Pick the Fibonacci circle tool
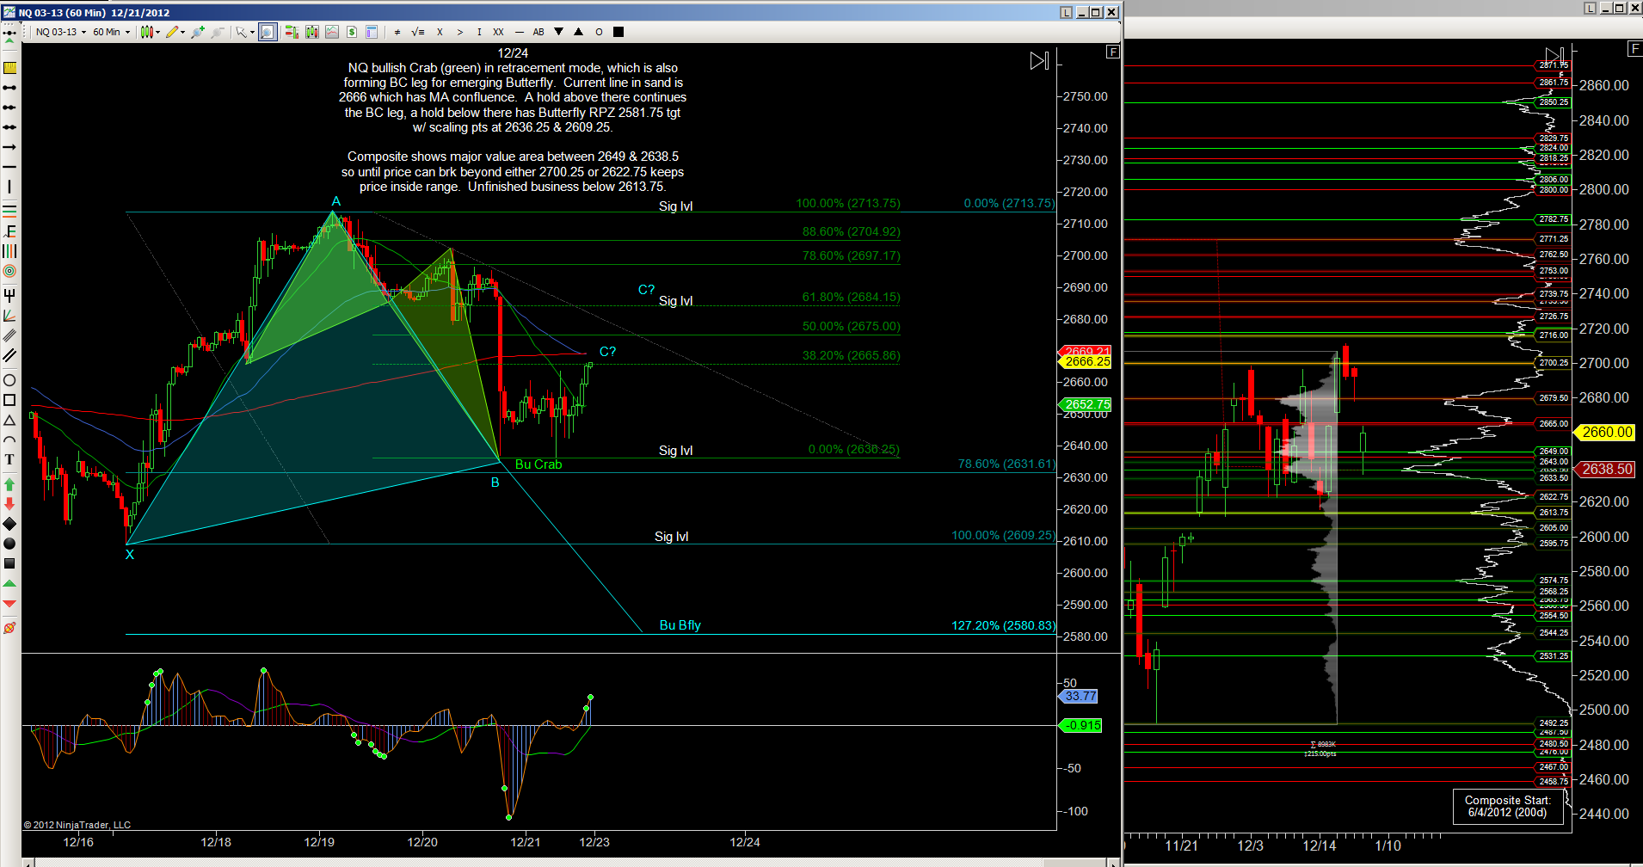The height and width of the screenshot is (867, 1643). (x=9, y=271)
